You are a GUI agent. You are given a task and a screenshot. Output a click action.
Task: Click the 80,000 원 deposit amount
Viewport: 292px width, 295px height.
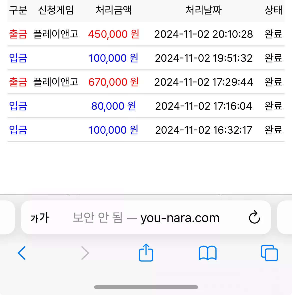coord(114,106)
